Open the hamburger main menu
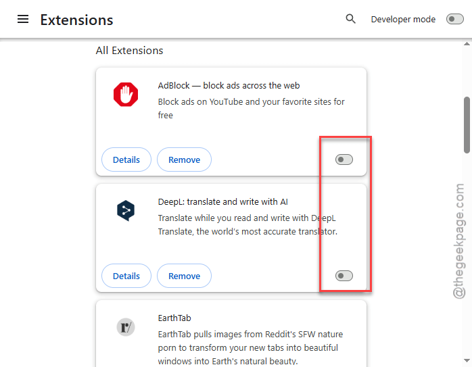 pyautogui.click(x=23, y=19)
